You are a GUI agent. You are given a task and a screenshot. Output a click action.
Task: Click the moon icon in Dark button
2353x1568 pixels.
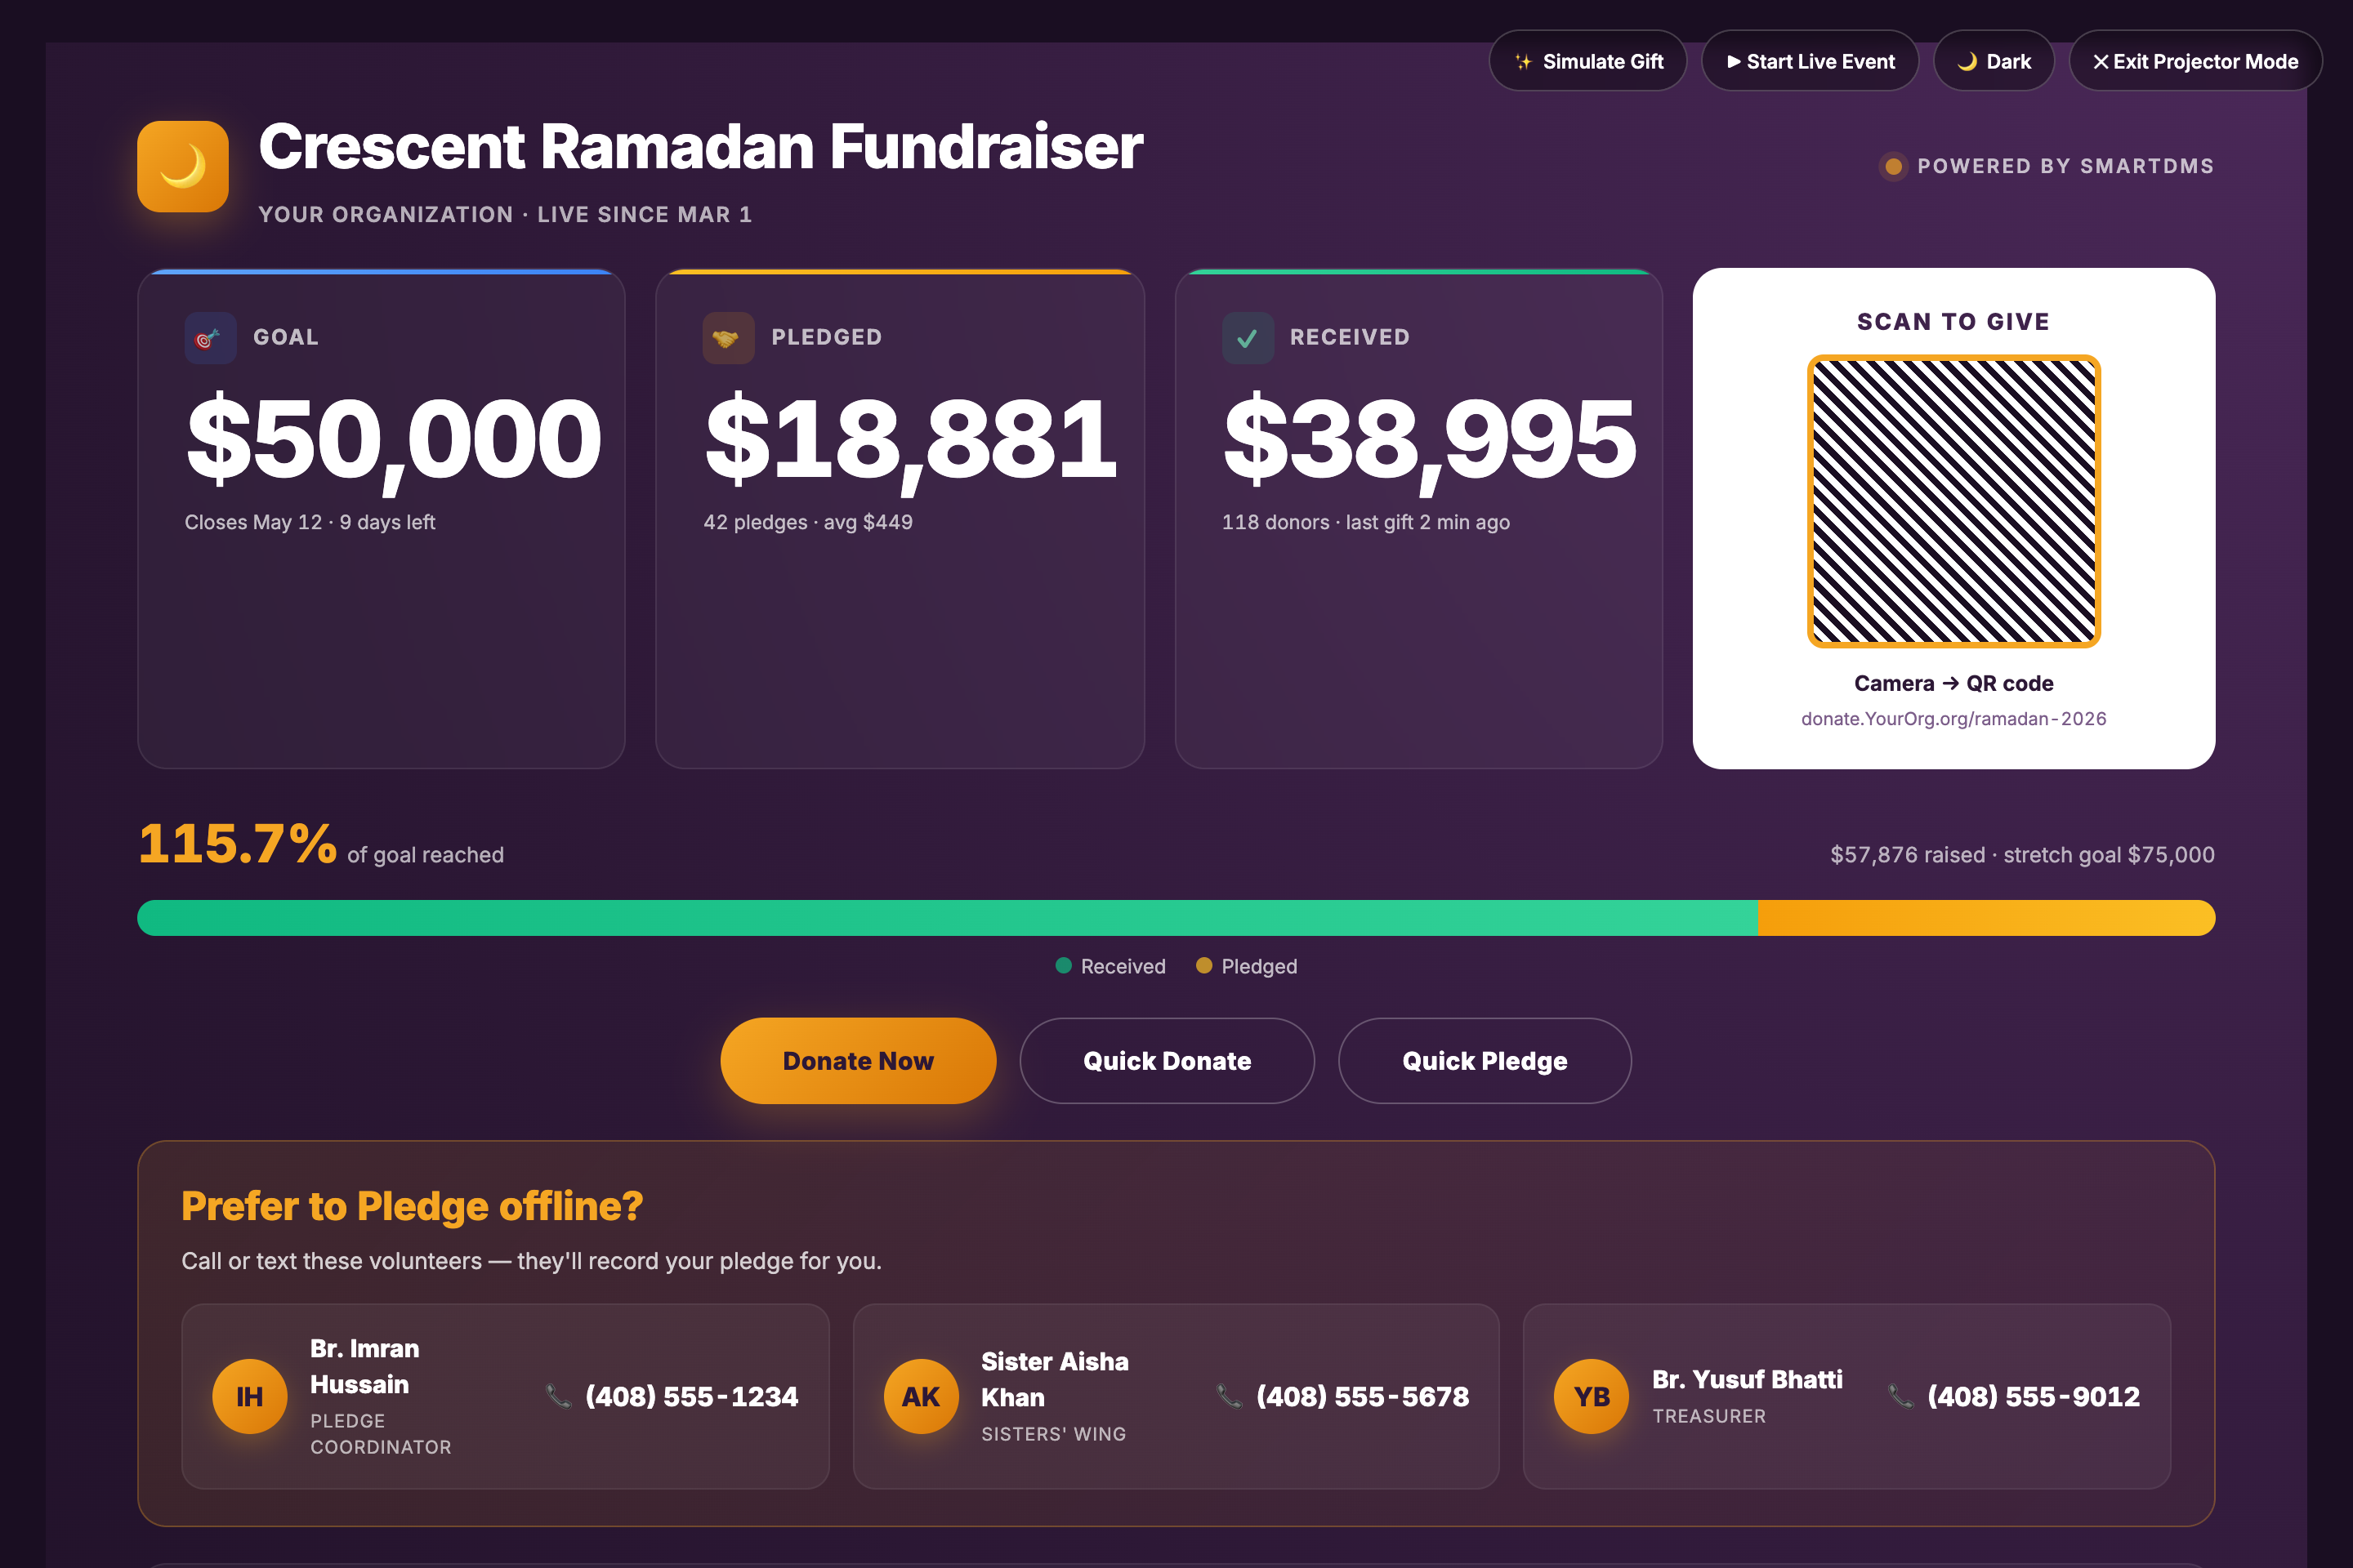1967,62
